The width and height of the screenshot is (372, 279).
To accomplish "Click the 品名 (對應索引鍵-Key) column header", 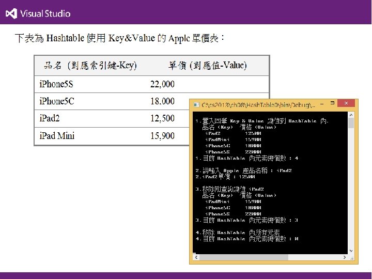I will (90, 65).
